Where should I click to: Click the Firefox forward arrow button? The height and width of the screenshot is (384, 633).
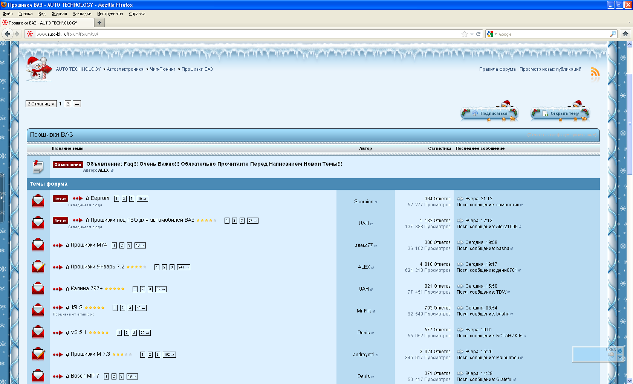[x=17, y=34]
